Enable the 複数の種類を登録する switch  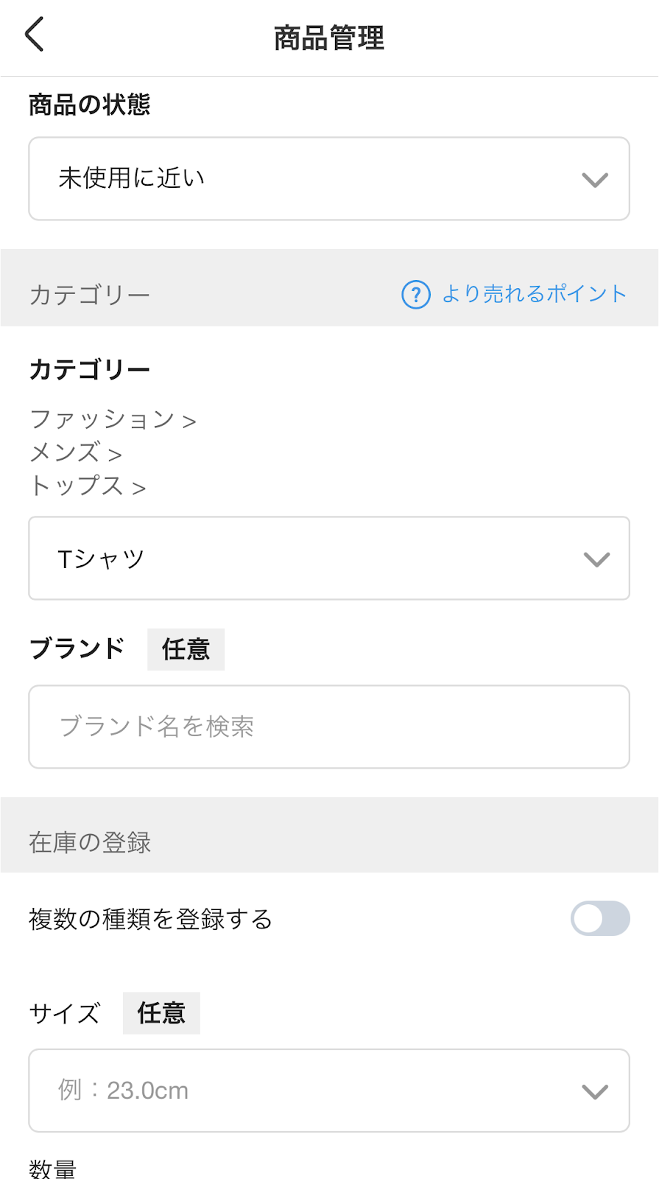click(x=599, y=919)
